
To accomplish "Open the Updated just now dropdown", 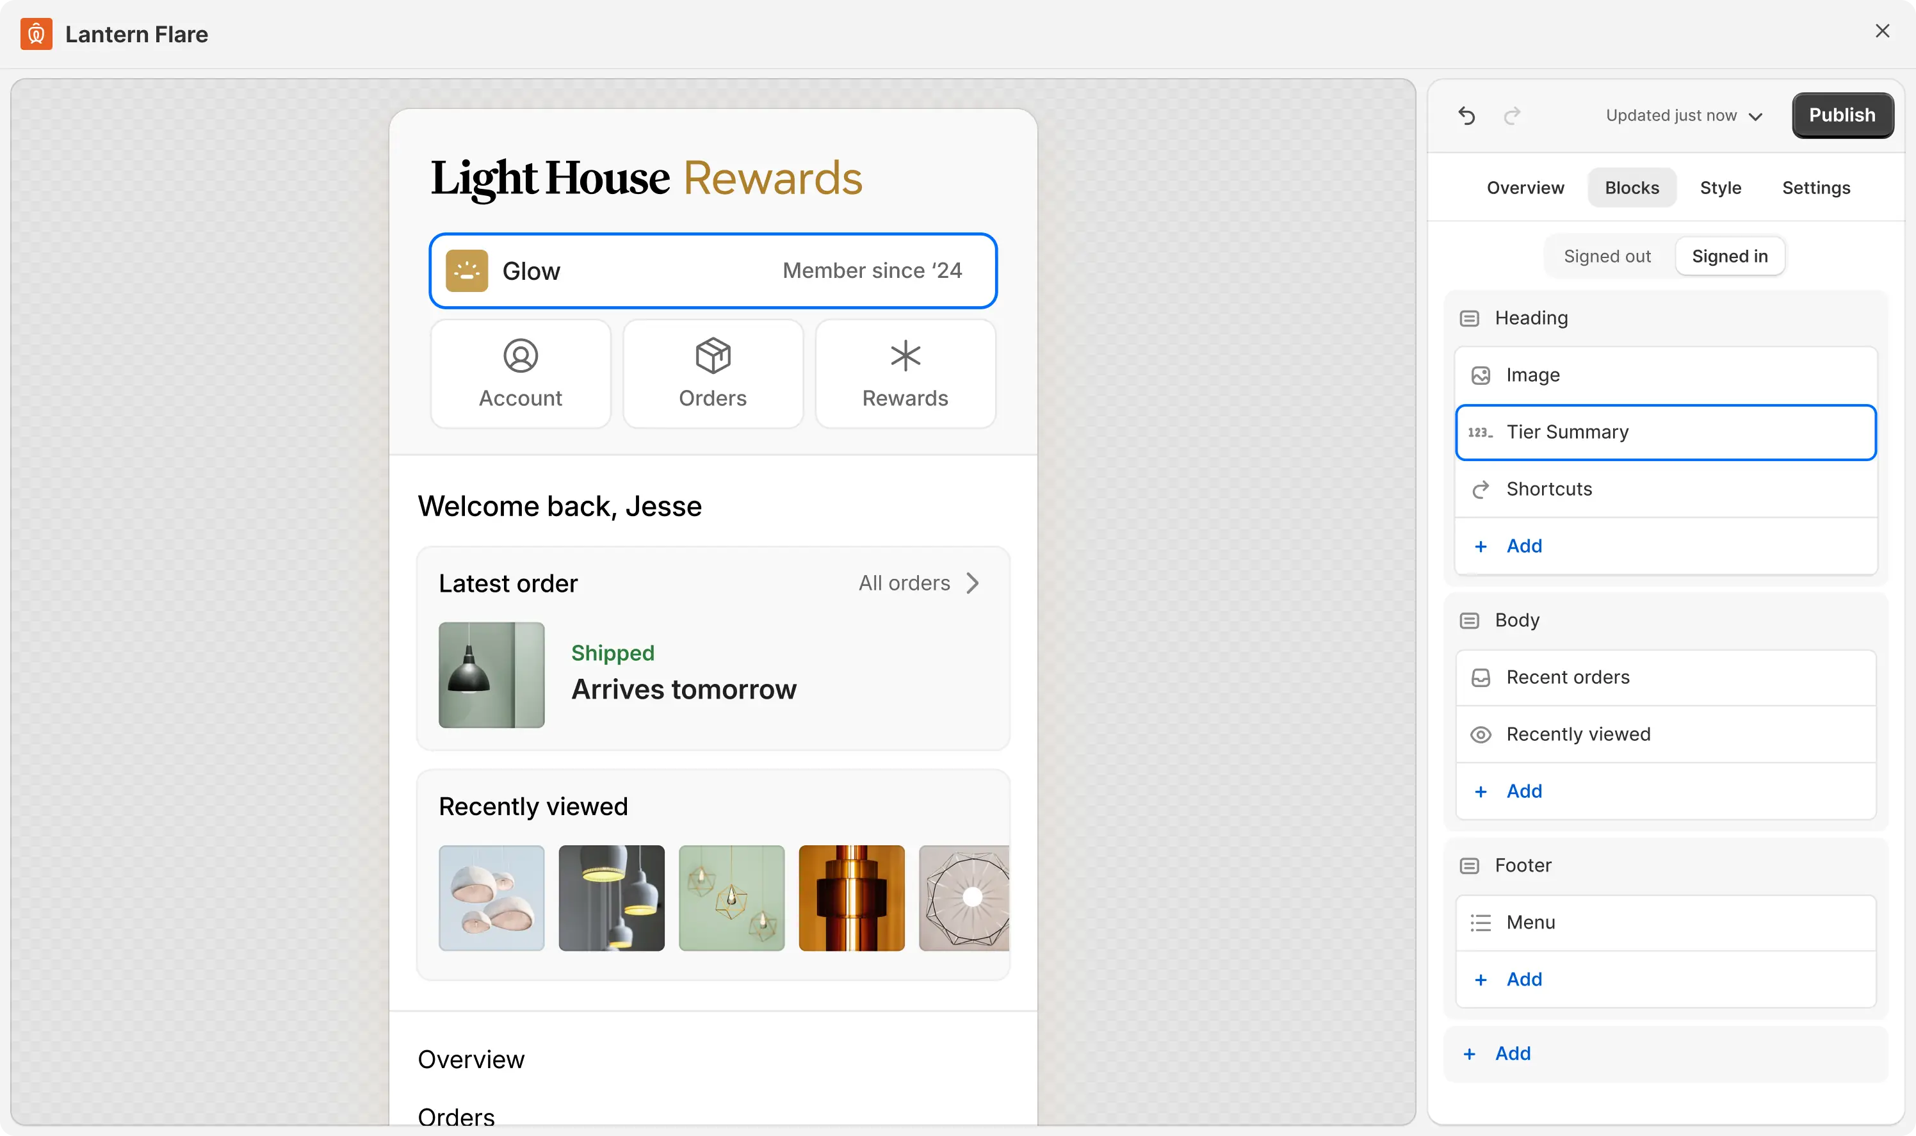I will (1684, 116).
